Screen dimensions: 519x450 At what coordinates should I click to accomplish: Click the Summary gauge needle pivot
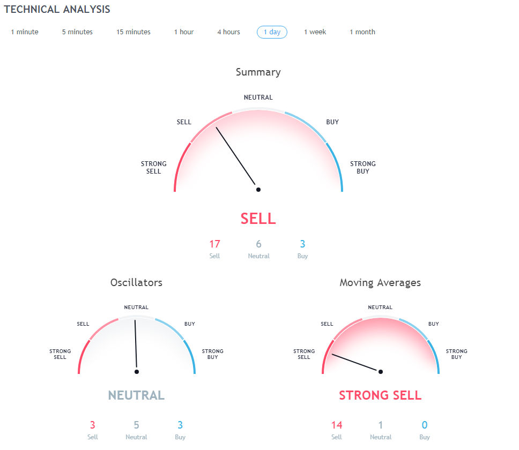coord(258,190)
